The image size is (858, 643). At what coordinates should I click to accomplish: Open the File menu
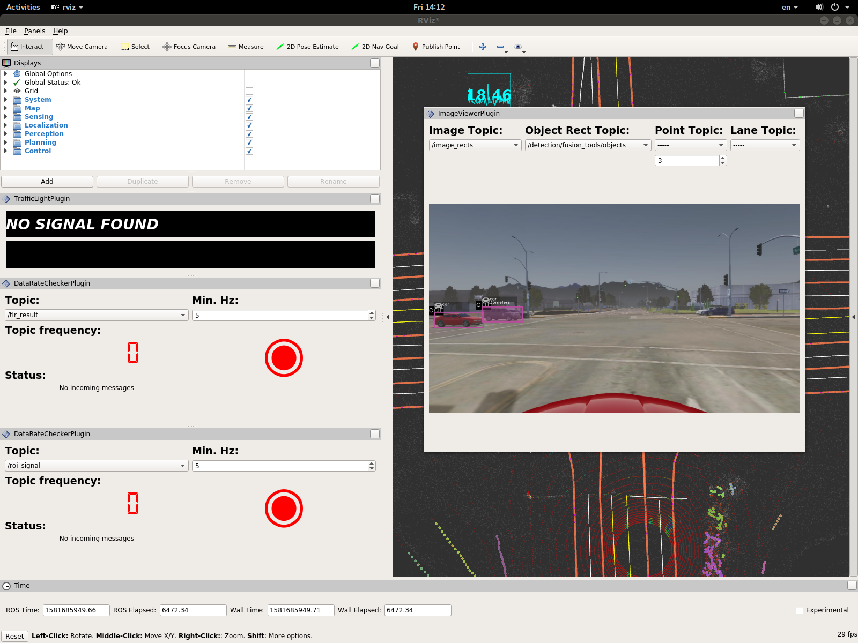(11, 31)
